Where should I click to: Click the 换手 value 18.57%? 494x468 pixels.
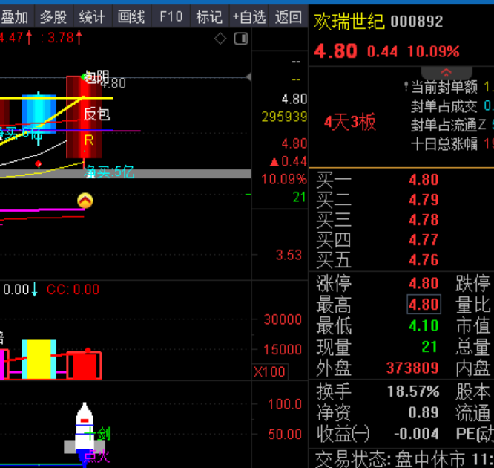coord(413,391)
